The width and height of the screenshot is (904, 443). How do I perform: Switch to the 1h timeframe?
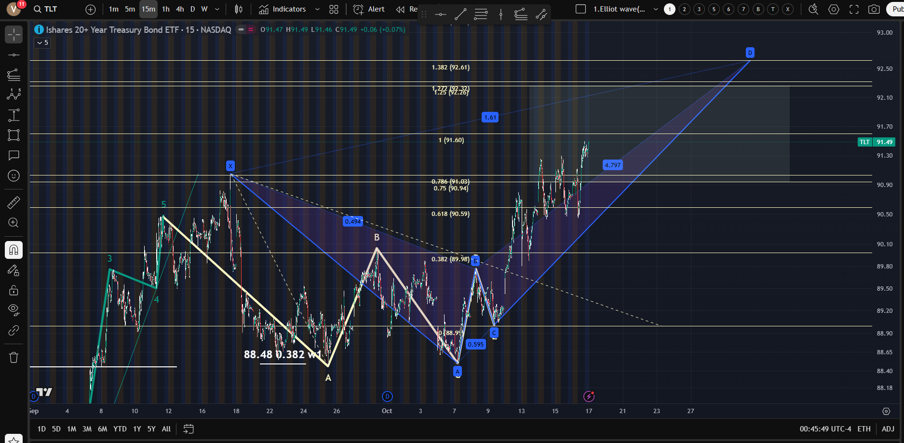point(165,9)
